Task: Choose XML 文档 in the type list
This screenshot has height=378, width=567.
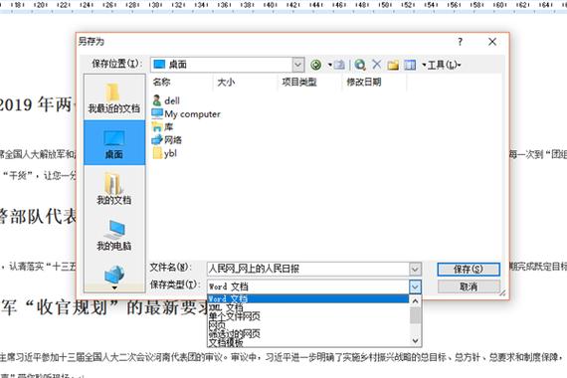Action: [308, 307]
